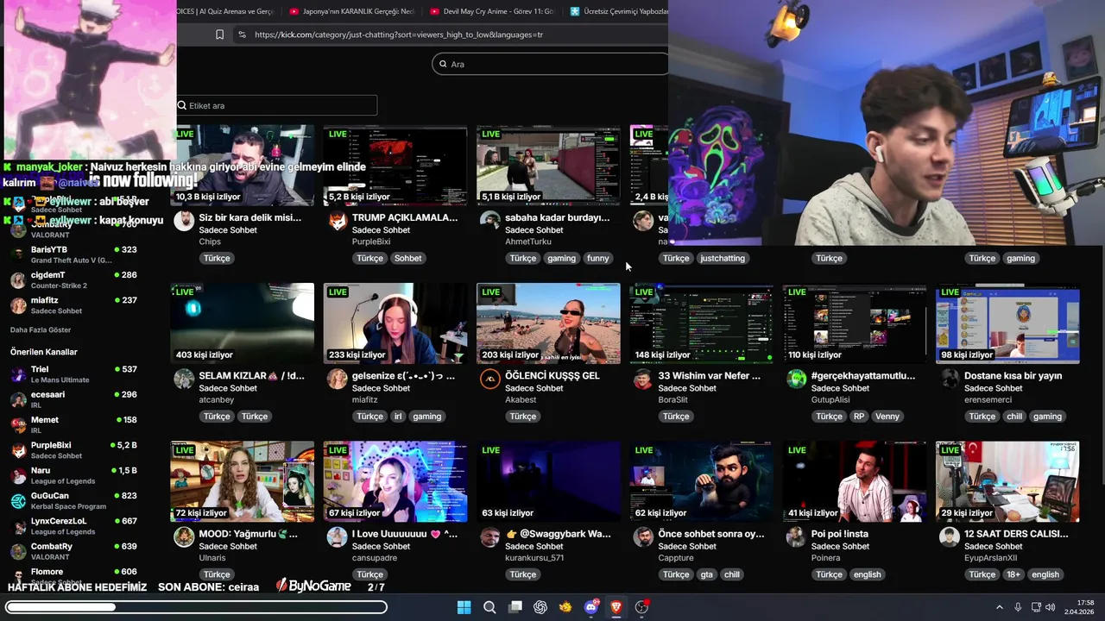
Task: Switch to the AI Quiz Arenası tab
Action: pyautogui.click(x=227, y=11)
